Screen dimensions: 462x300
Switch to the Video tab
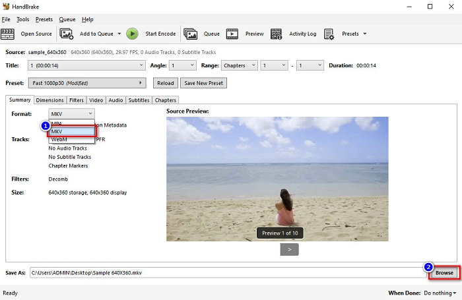click(x=96, y=100)
